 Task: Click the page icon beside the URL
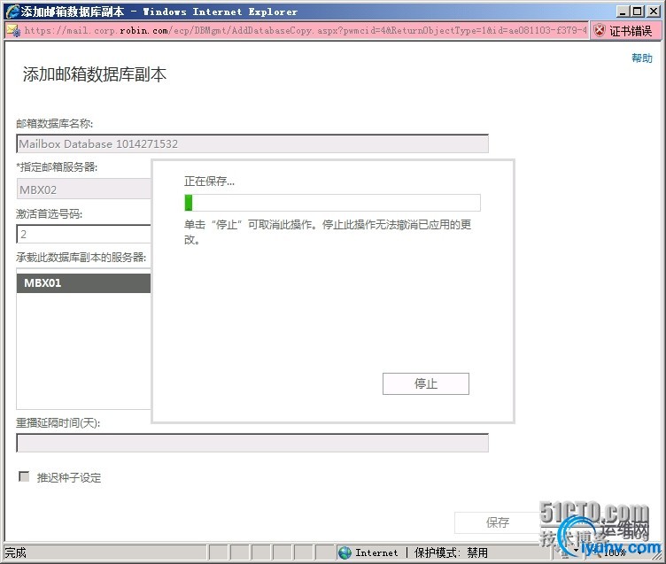tap(13, 31)
